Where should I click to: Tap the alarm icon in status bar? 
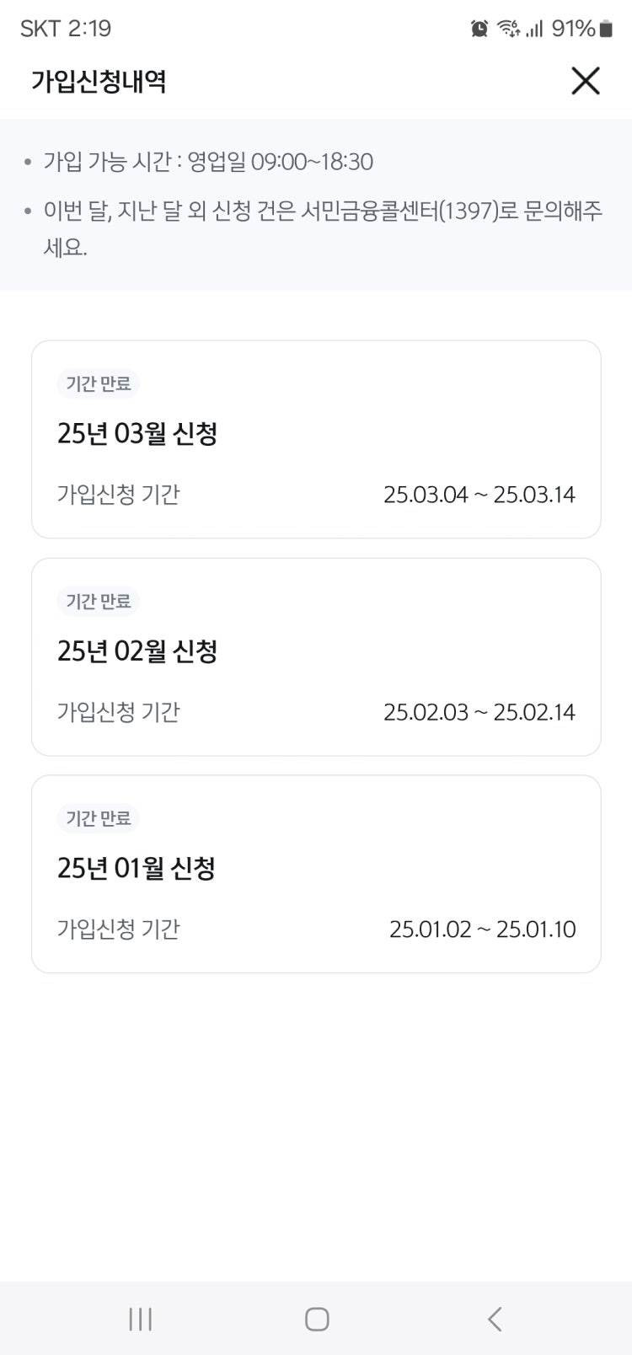[x=479, y=29]
